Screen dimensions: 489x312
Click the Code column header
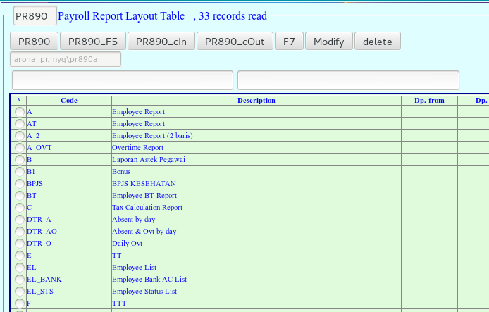pos(68,101)
